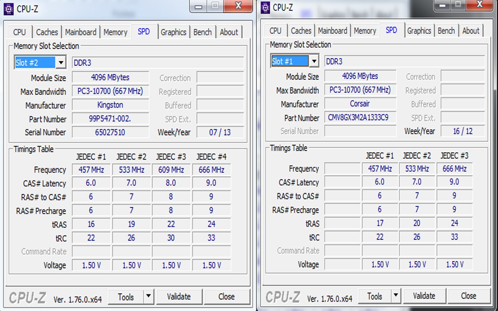This screenshot has width=498, height=311.
Task: Open Graphics tab in the right window
Action: (419, 31)
